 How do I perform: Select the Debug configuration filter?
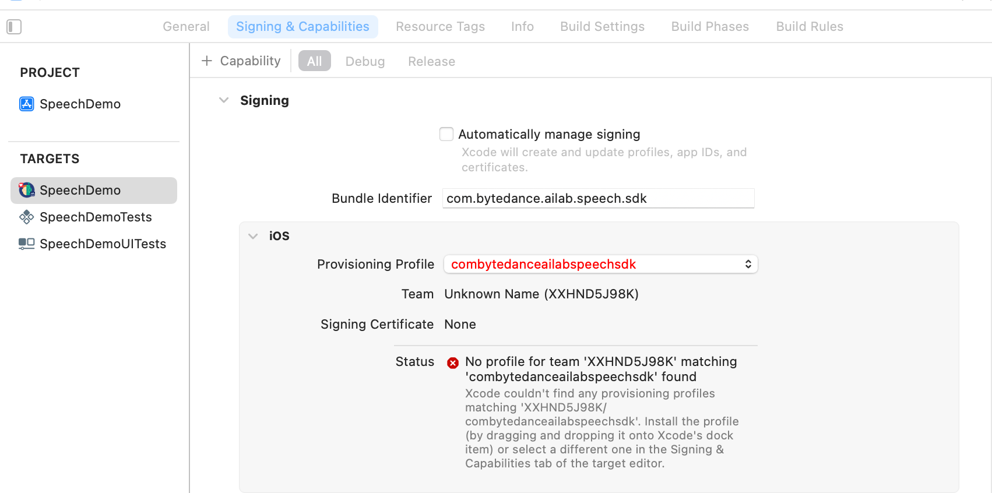tap(365, 61)
